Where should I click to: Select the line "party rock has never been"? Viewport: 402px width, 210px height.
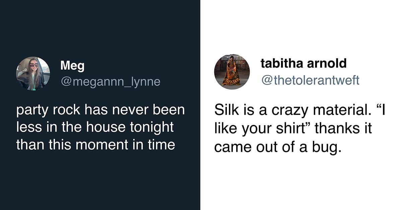tap(100, 111)
